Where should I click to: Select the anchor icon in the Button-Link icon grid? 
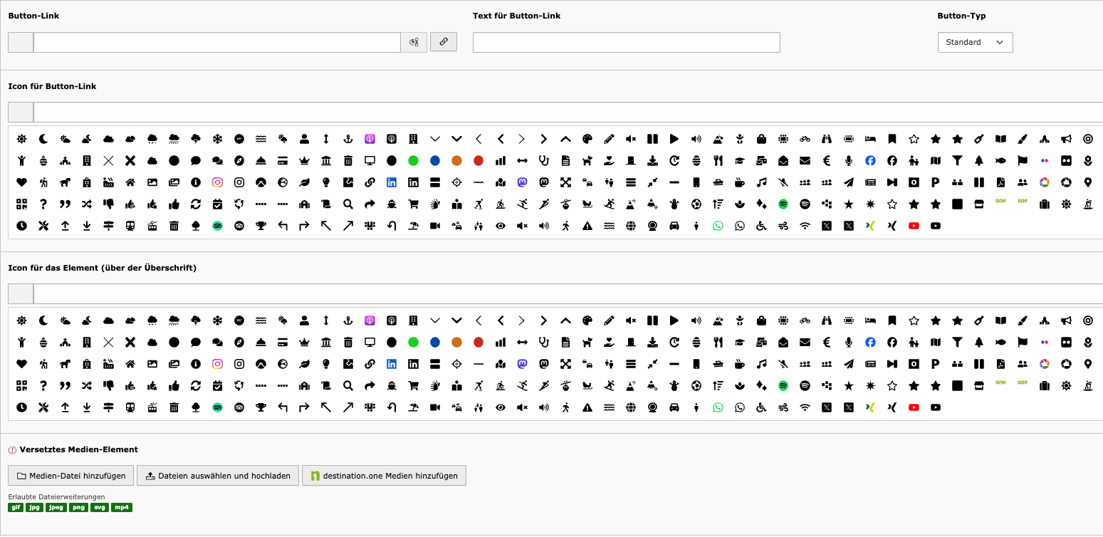click(347, 139)
